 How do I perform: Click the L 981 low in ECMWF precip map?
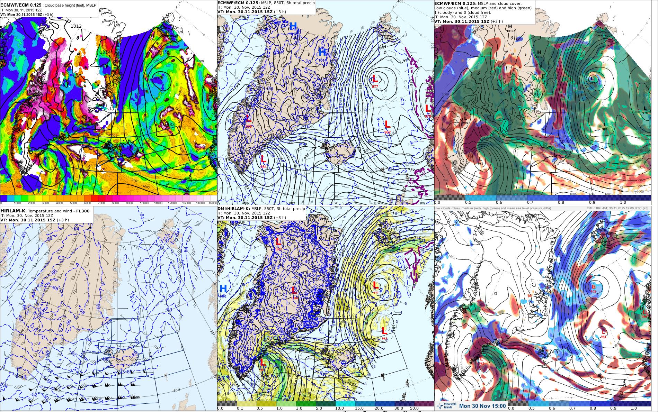pyautogui.click(x=263, y=161)
